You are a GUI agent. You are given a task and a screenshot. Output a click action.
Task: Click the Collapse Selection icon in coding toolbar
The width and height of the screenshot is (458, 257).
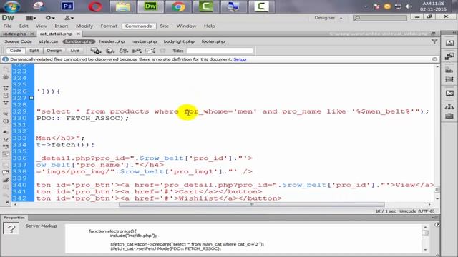(6, 95)
